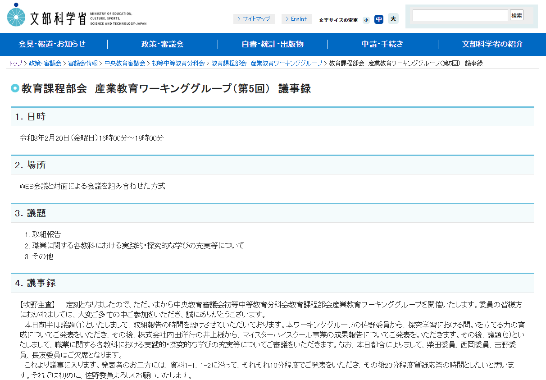
Task: Open 申請・手続き navigation menu
Action: click(x=382, y=44)
